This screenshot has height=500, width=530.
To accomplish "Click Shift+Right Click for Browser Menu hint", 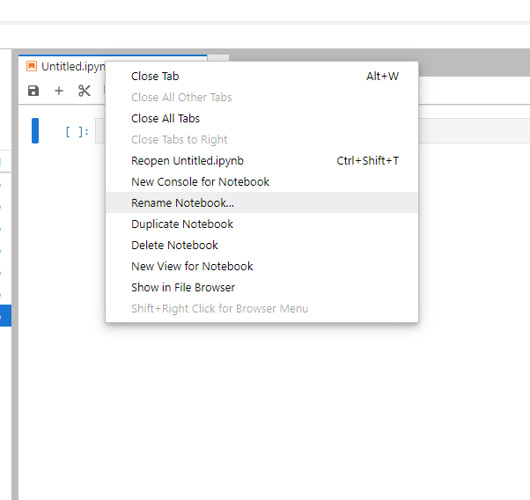I will point(219,309).
